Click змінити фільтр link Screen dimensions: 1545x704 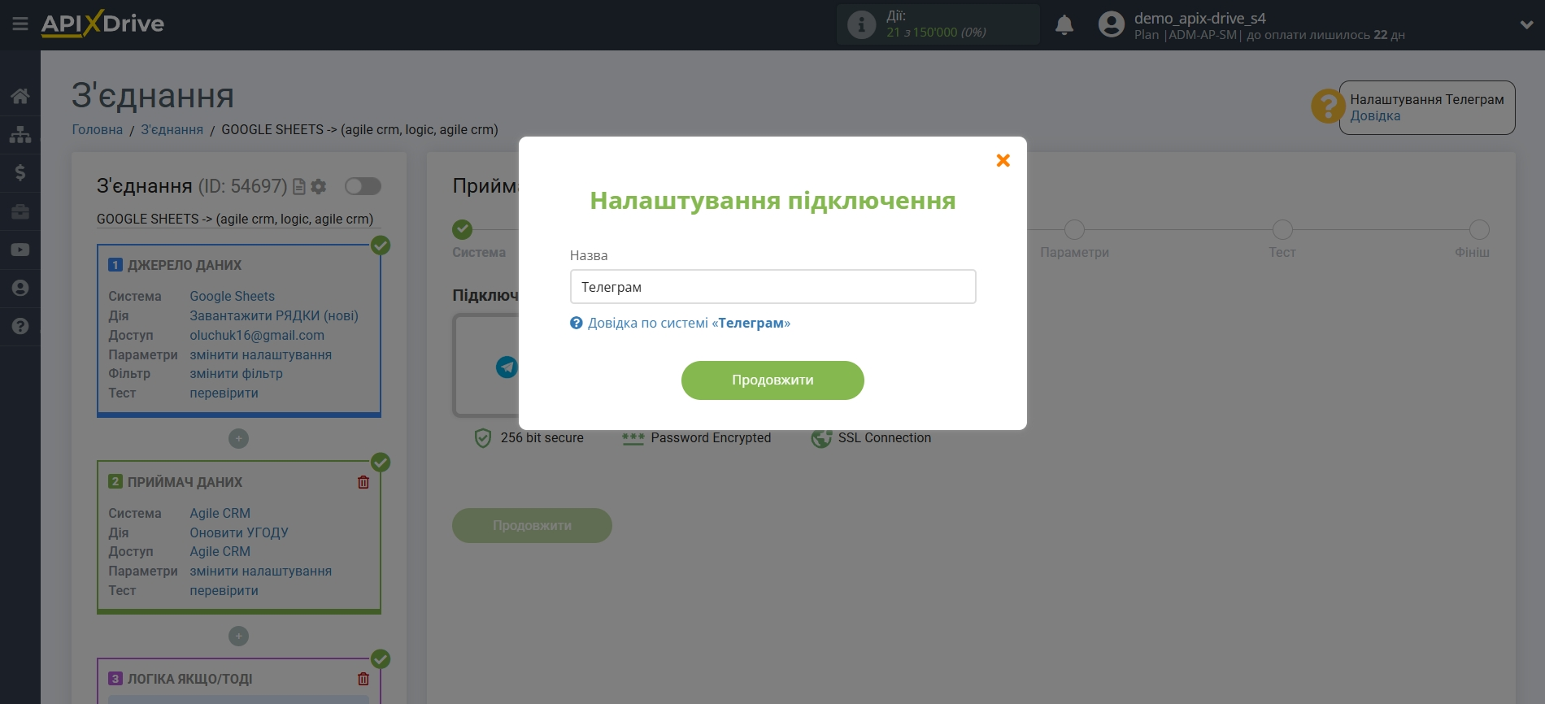pos(237,374)
